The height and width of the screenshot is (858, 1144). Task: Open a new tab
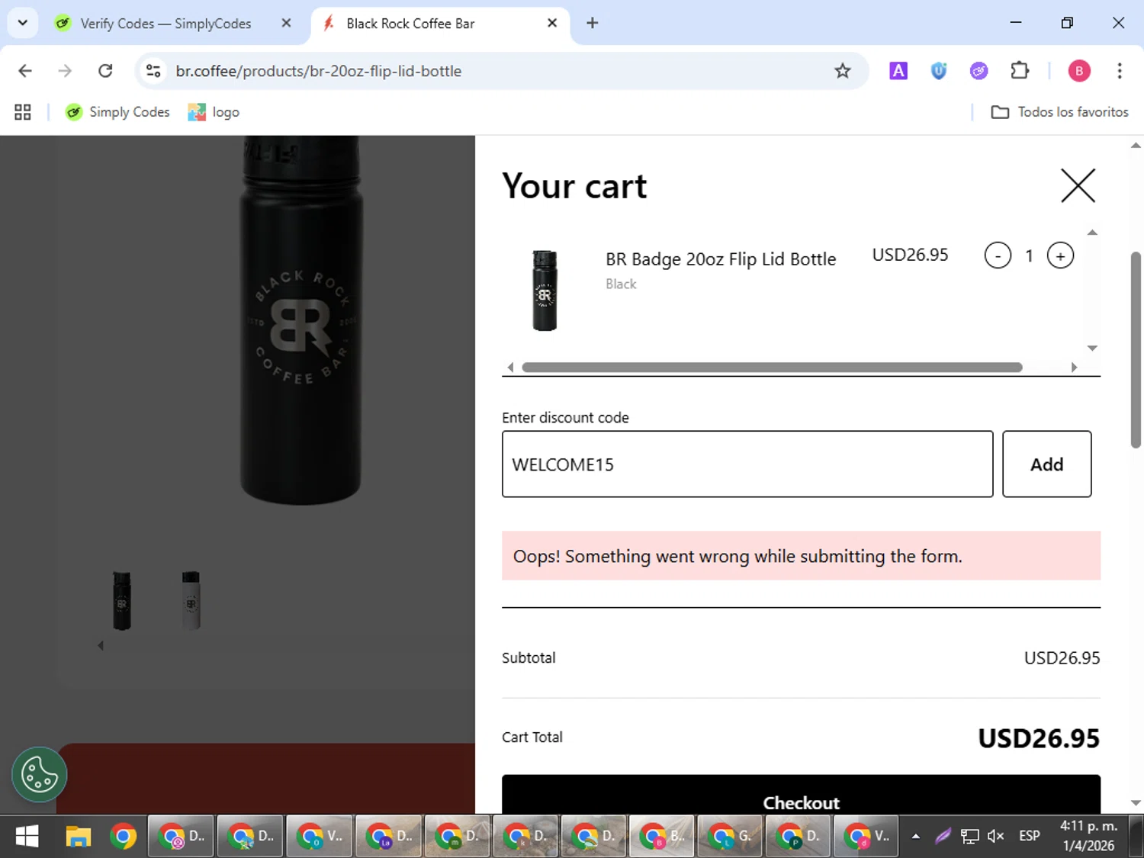(592, 23)
